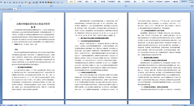Align text left
Screen dimensions: 194x106
coord(40,3)
